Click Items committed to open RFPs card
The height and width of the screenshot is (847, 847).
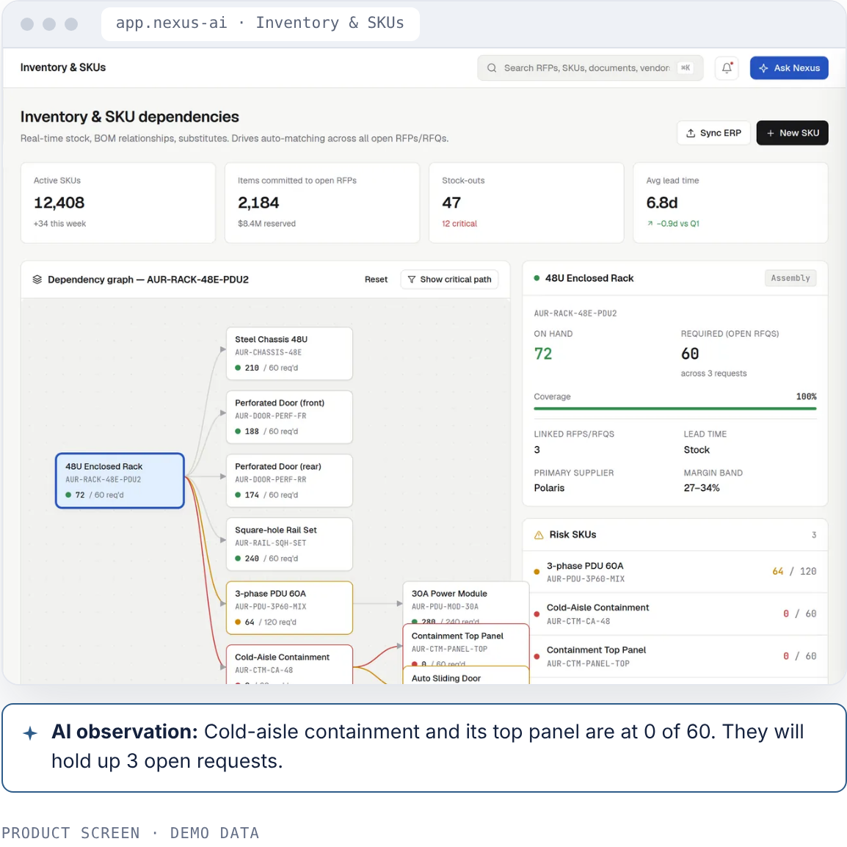(322, 203)
